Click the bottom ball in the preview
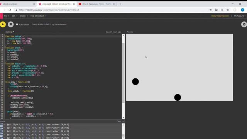 178,97
